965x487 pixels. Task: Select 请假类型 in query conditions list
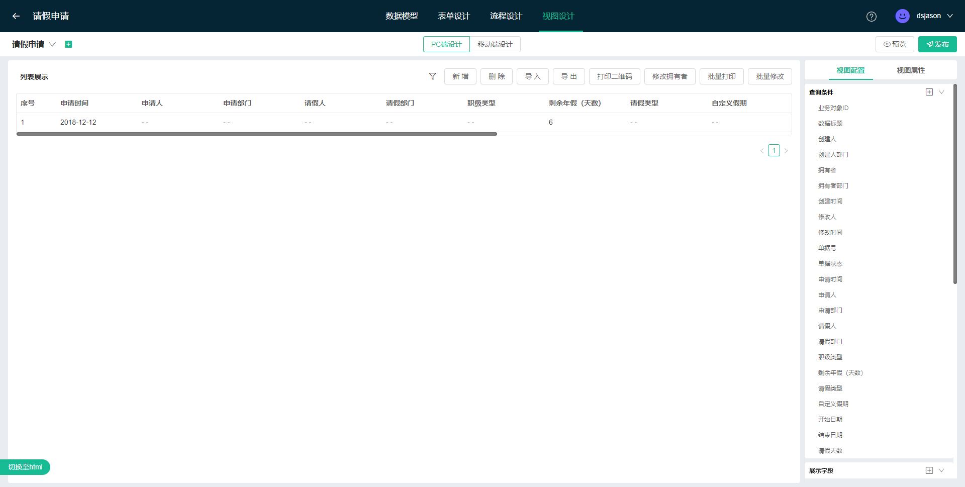(x=830, y=388)
